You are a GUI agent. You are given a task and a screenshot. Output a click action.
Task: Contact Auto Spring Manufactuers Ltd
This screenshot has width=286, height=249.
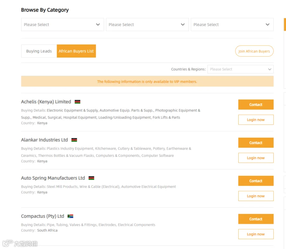(256, 181)
